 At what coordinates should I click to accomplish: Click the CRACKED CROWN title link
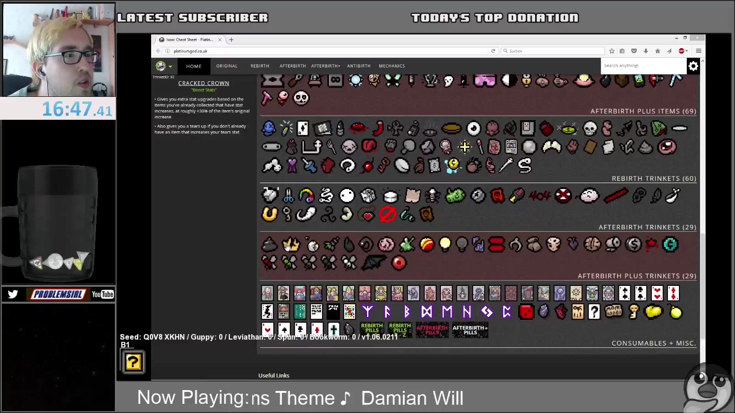coord(204,83)
